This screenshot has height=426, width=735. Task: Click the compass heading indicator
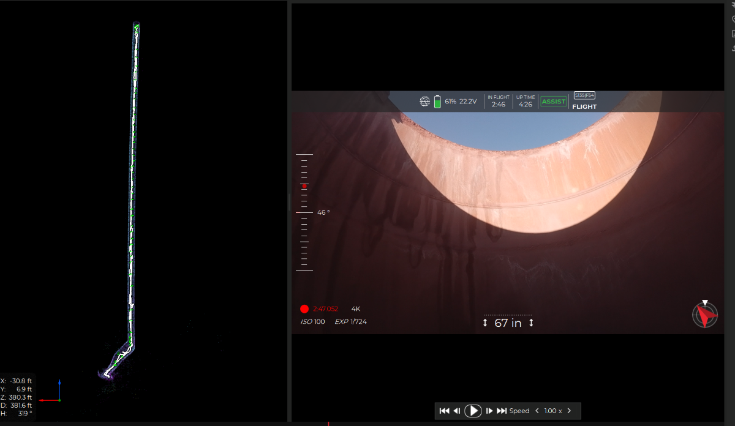(705, 315)
